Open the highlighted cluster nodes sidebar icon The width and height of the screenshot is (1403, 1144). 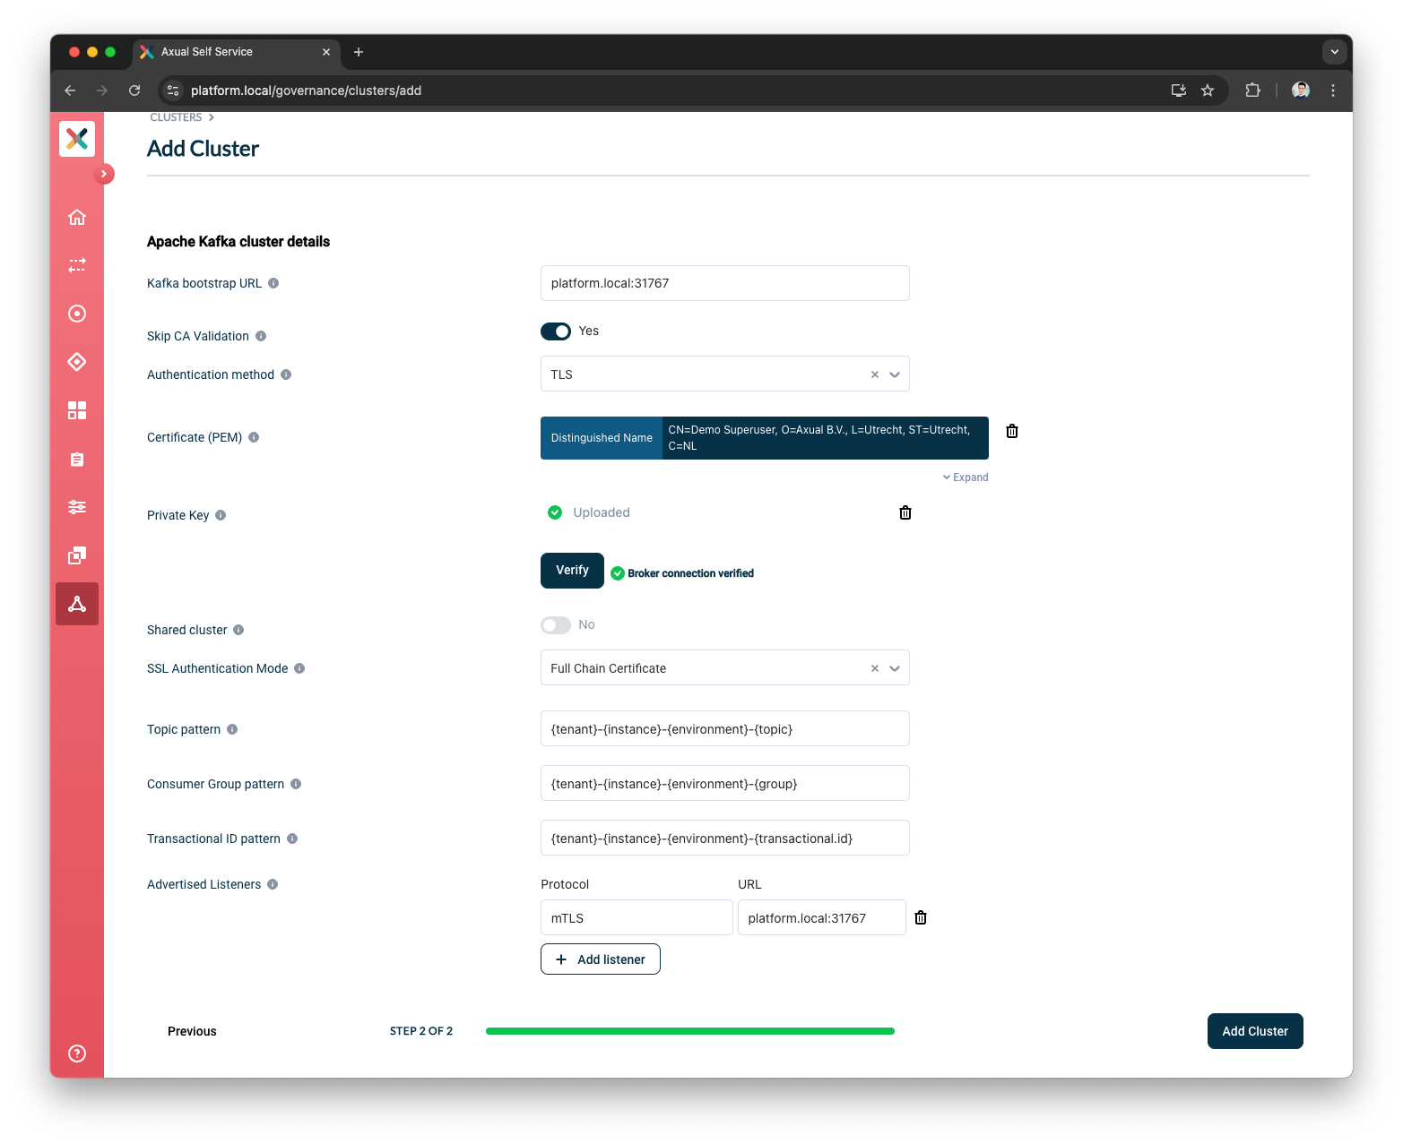[77, 604]
